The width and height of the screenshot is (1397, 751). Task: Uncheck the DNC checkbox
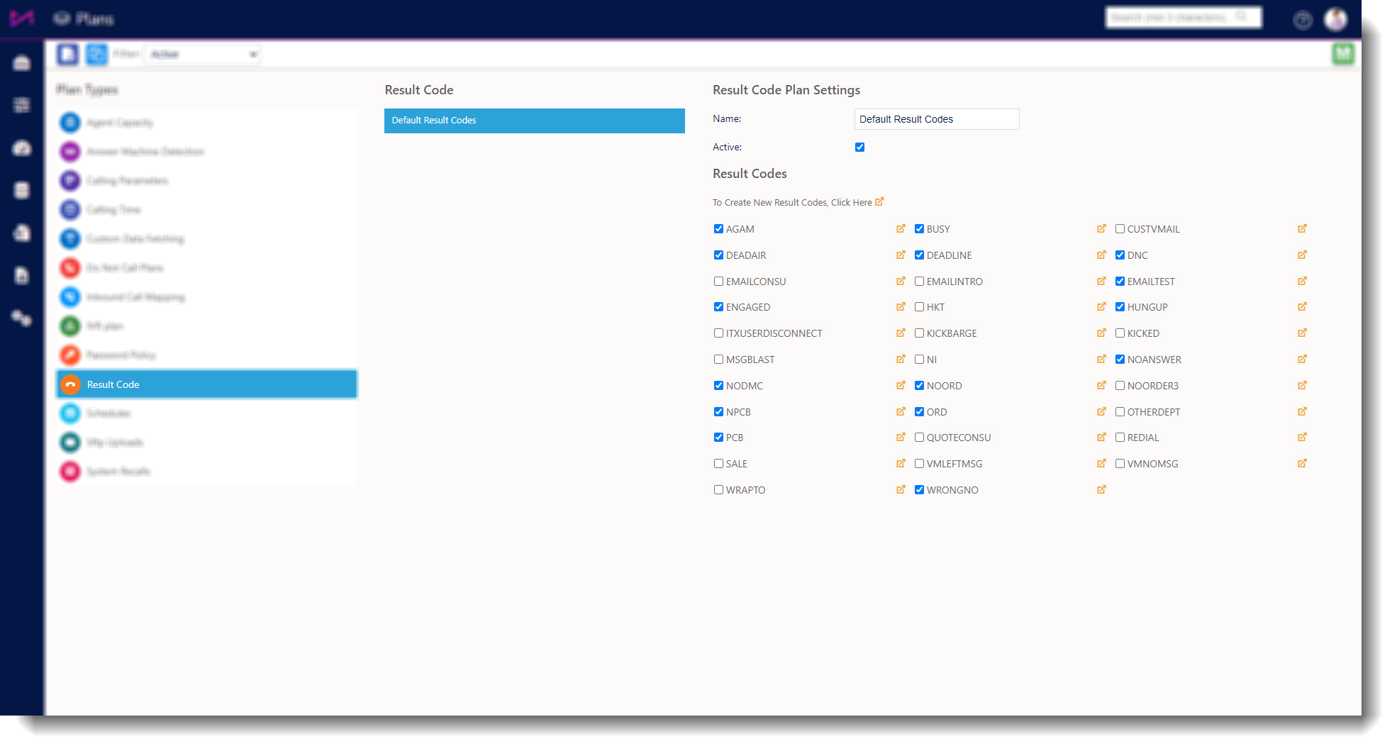(x=1120, y=255)
